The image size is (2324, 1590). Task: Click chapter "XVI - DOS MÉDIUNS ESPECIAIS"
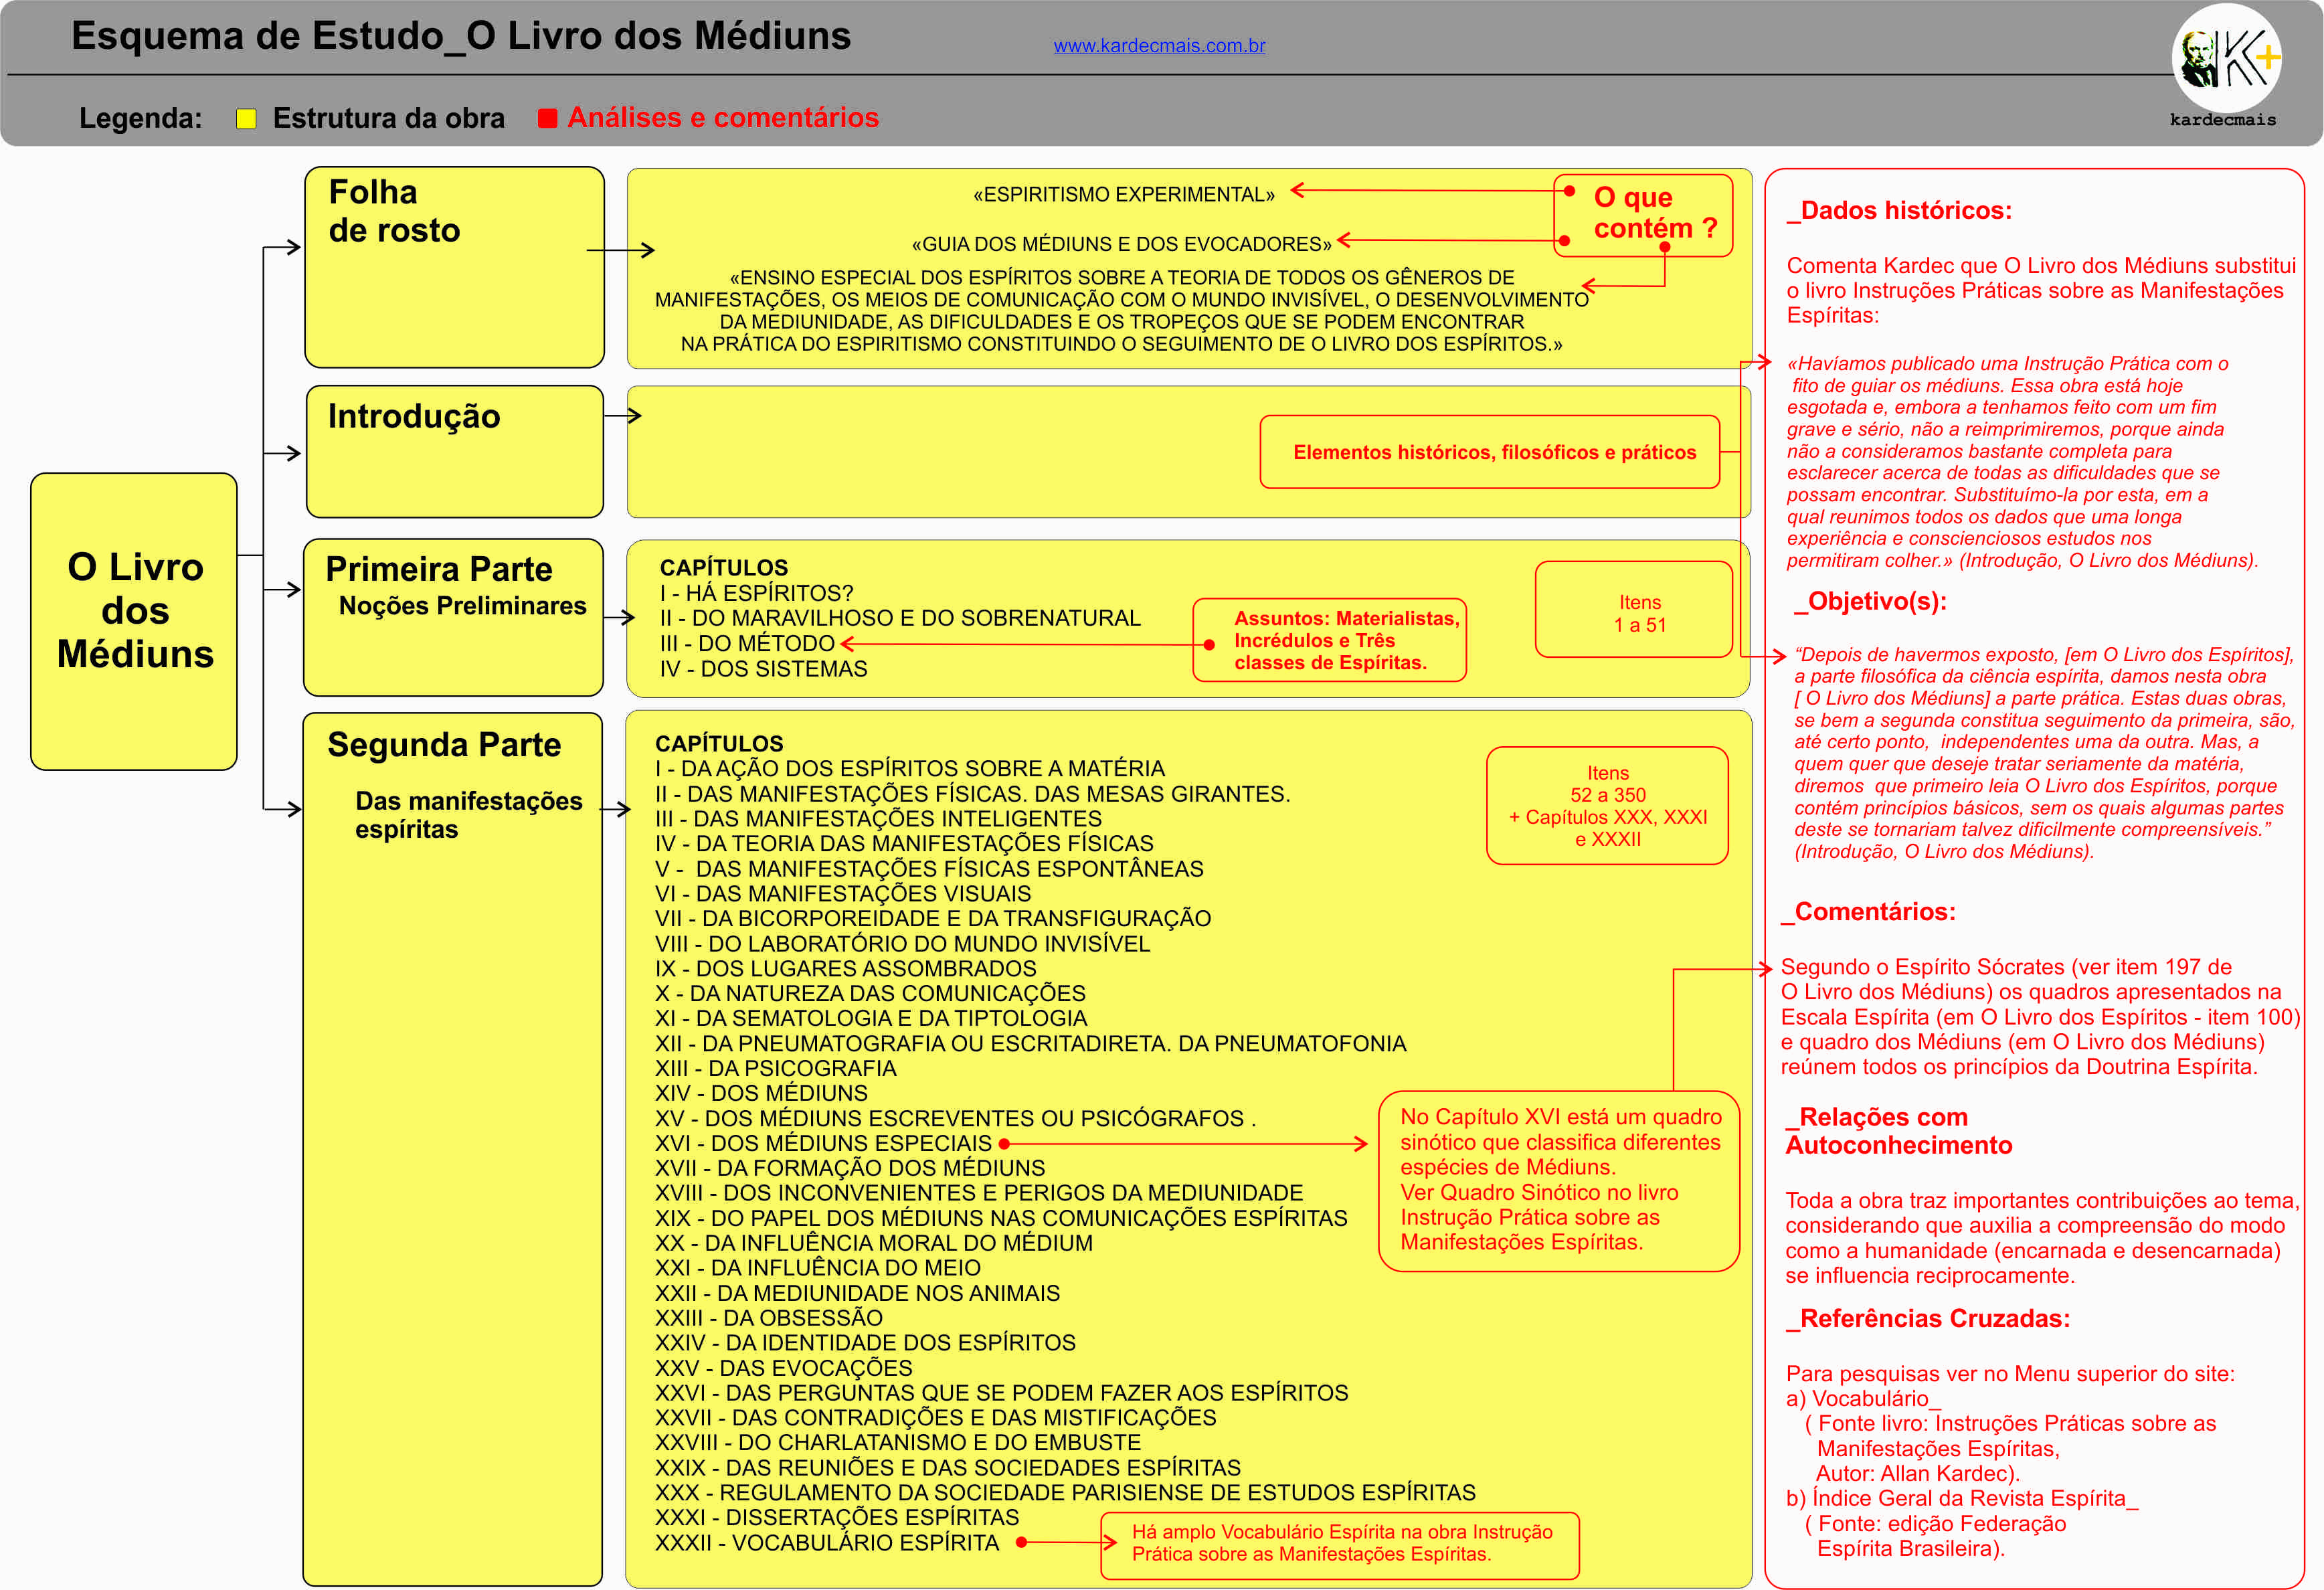point(823,1143)
